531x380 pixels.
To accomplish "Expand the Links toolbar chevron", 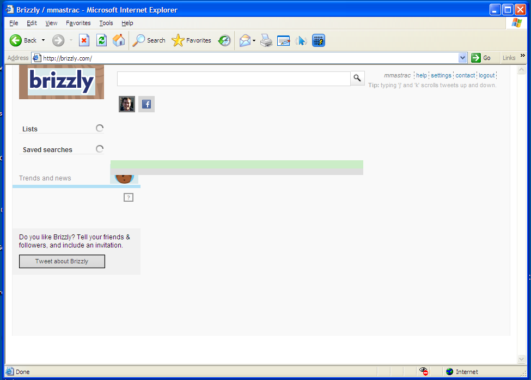I will [522, 56].
